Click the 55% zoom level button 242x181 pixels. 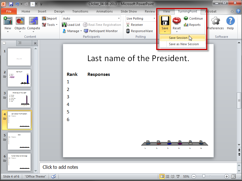(186, 176)
